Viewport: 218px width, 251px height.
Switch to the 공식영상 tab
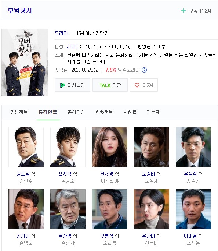(76, 112)
